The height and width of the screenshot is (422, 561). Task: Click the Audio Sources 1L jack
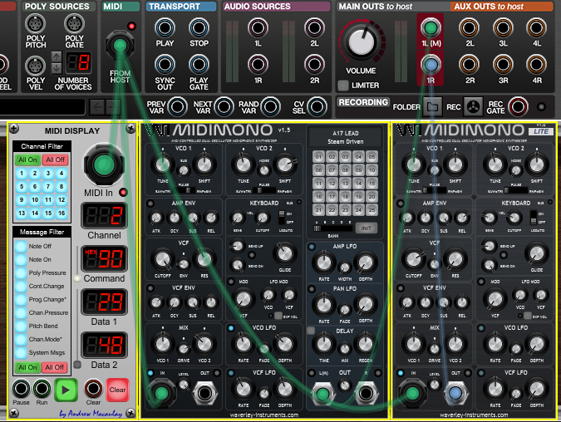point(258,28)
